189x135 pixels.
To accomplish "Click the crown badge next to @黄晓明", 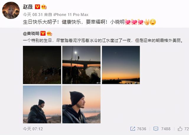I will (49, 33).
